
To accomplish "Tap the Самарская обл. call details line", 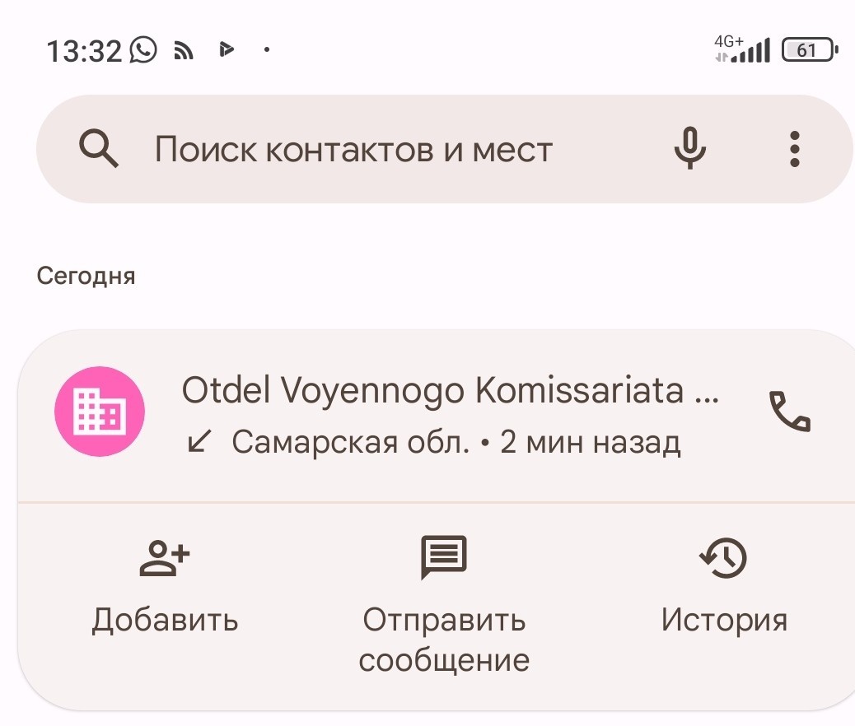I will 434,442.
